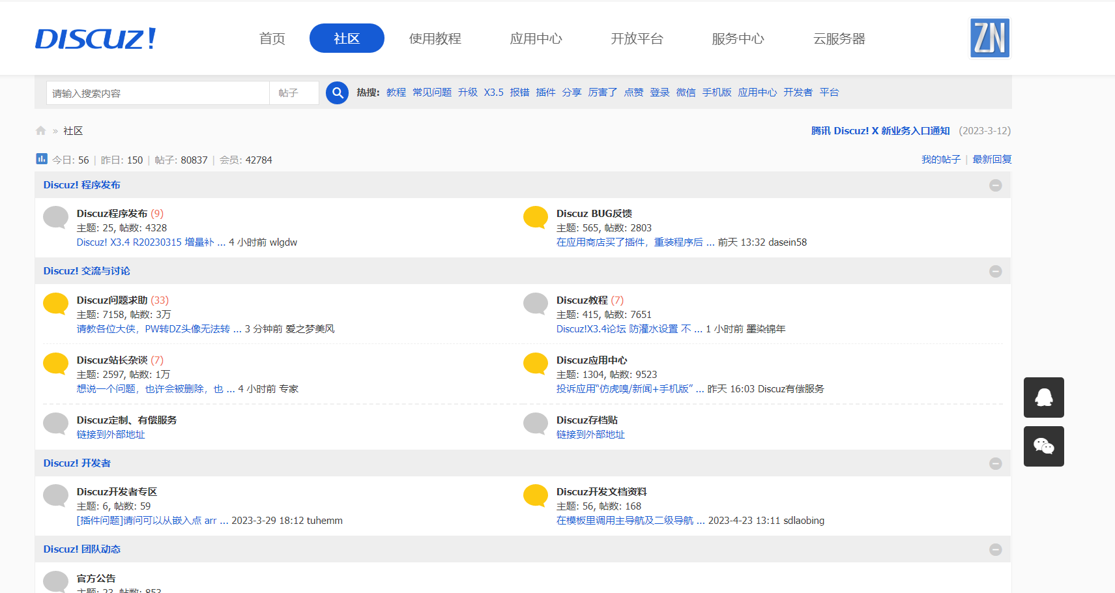Collapse the Discuz! 交流与讨论 section
Screen dimensions: 1115x593
coord(995,272)
